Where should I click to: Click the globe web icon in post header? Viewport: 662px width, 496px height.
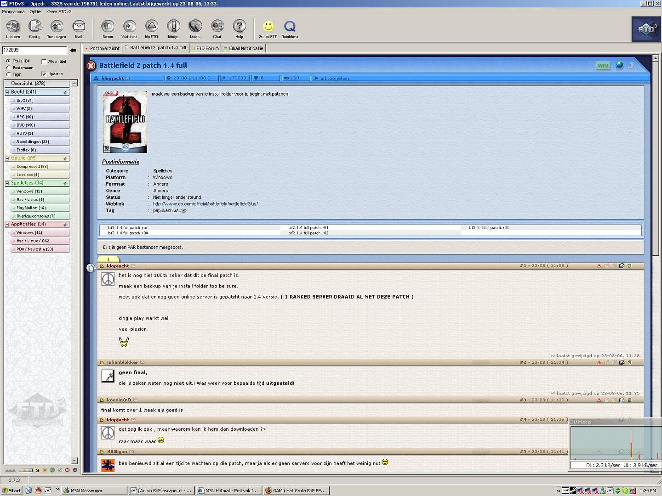(620, 65)
